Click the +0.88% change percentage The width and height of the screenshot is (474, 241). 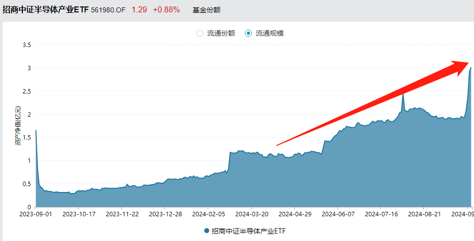click(x=166, y=9)
